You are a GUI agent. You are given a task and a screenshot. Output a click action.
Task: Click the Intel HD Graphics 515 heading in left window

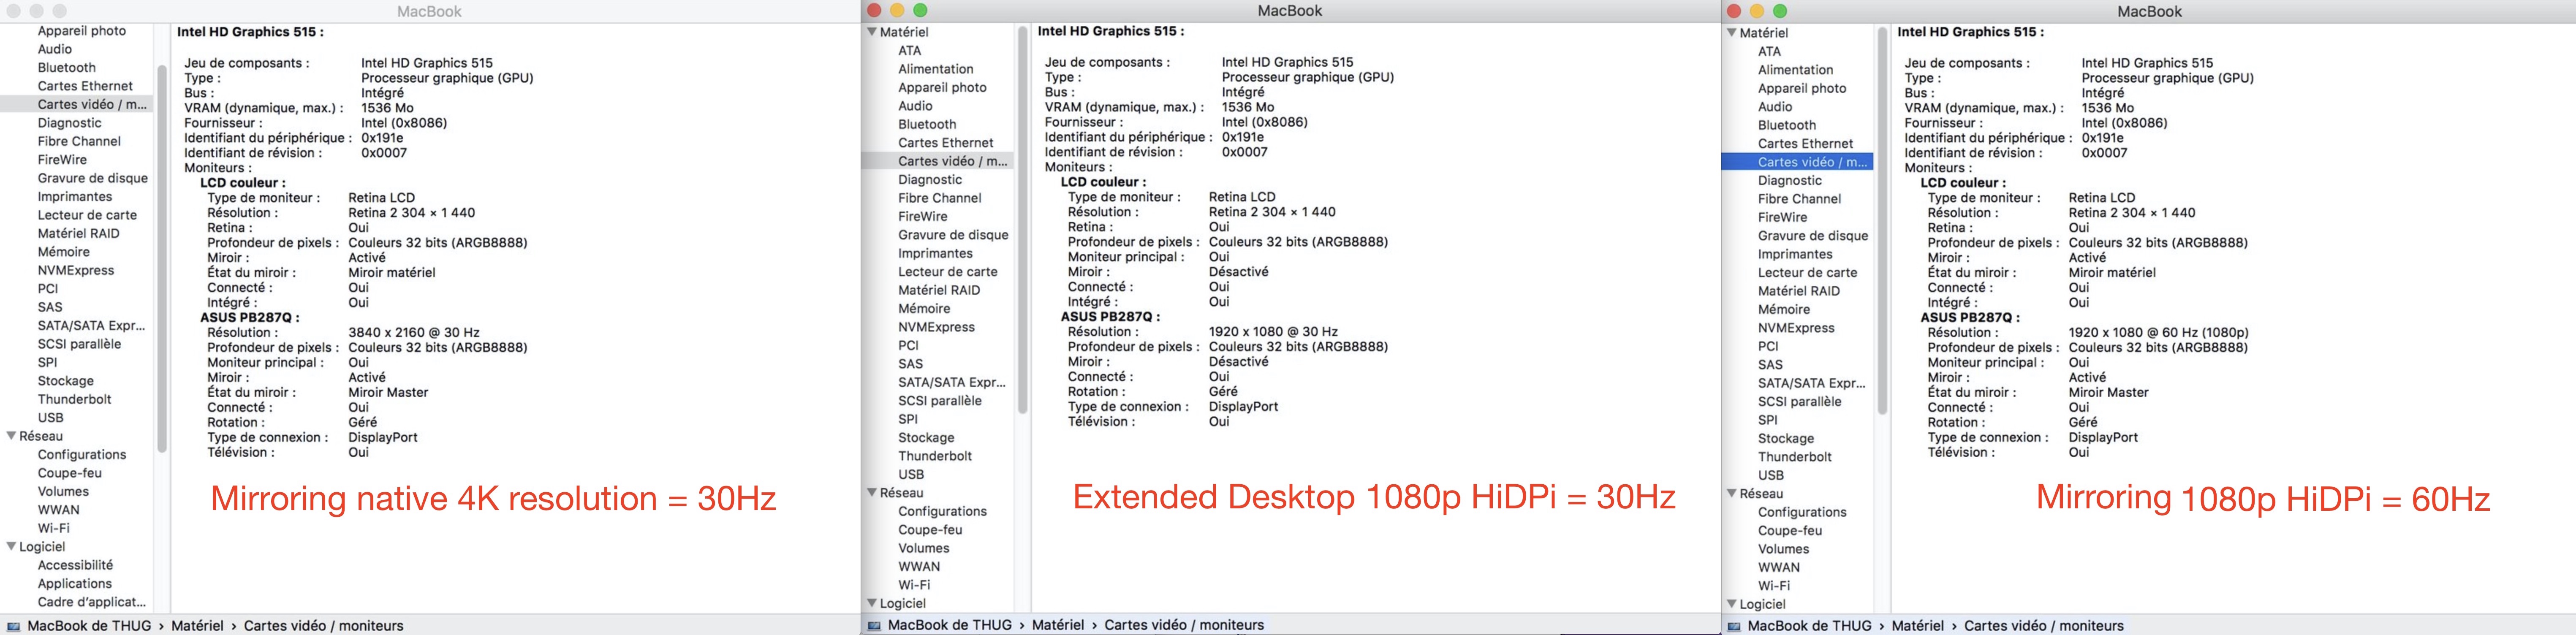click(x=250, y=32)
